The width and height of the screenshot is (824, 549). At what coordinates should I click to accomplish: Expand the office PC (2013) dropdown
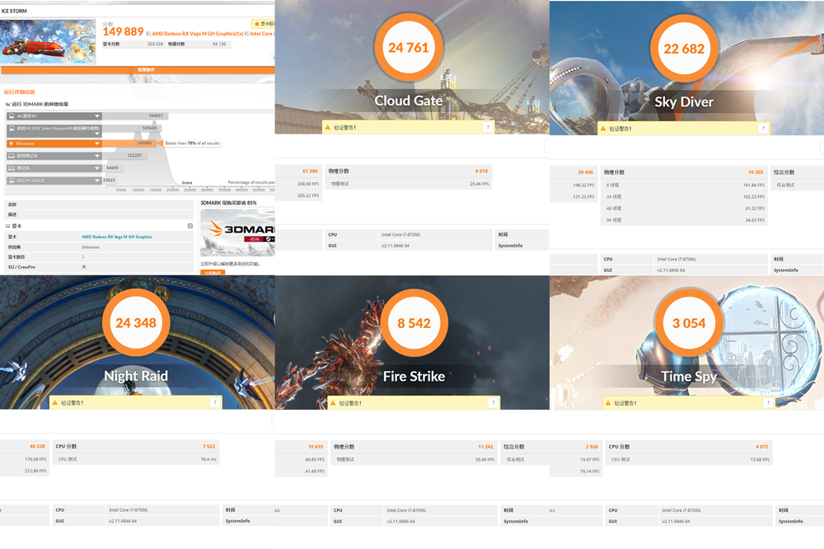97,181
